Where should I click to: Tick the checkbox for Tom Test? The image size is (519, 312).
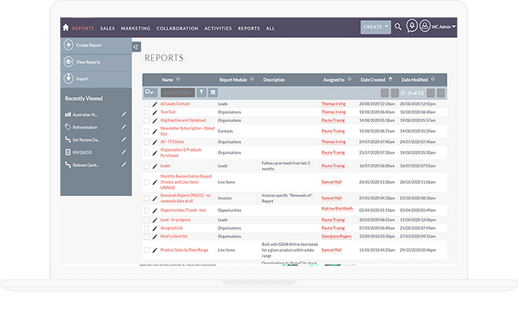(147, 112)
